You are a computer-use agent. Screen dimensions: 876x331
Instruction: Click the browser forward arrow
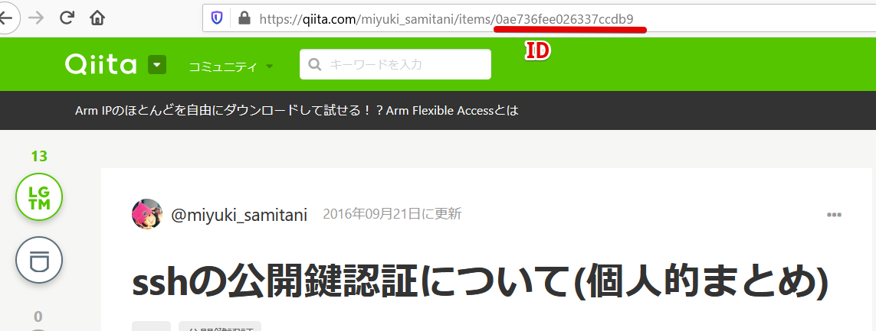coord(36,18)
